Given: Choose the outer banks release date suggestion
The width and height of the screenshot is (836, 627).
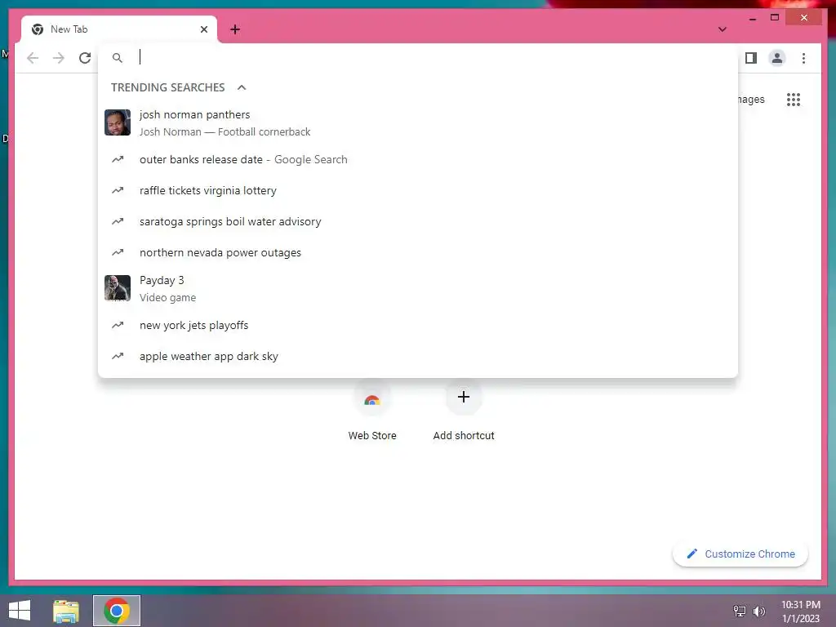Looking at the screenshot, I should (x=418, y=159).
